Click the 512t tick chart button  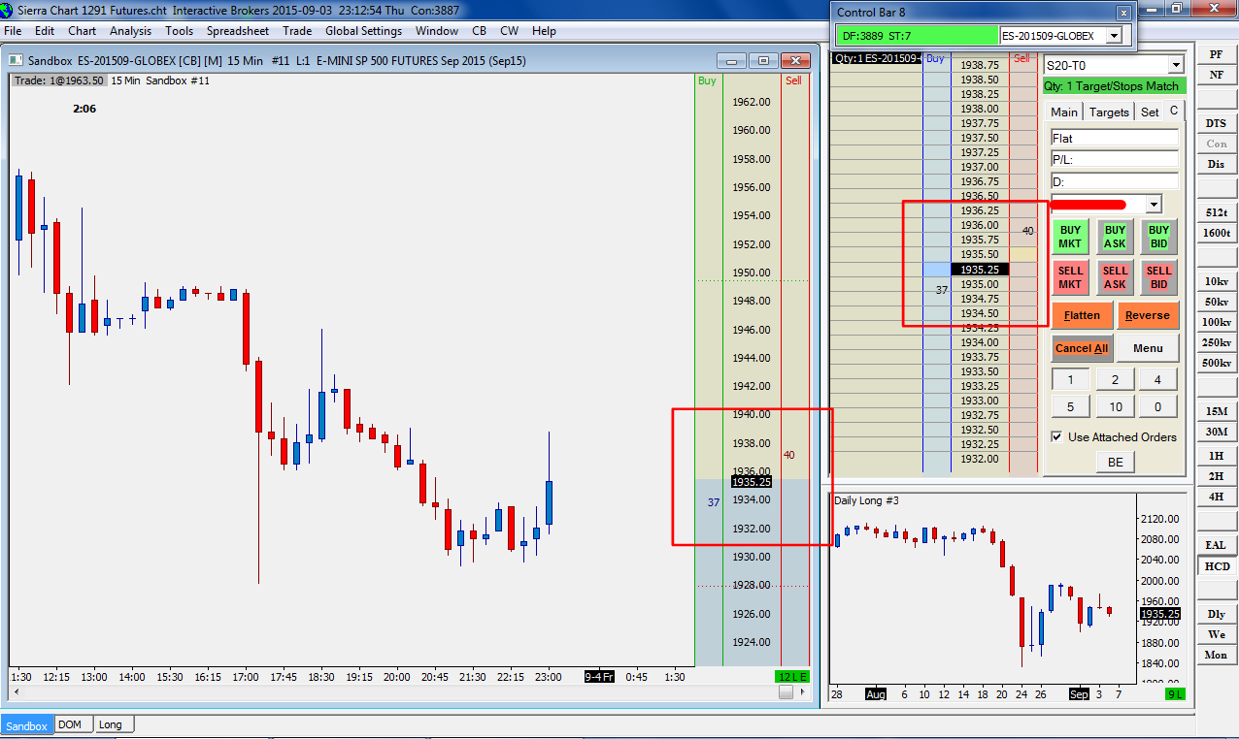(x=1216, y=212)
